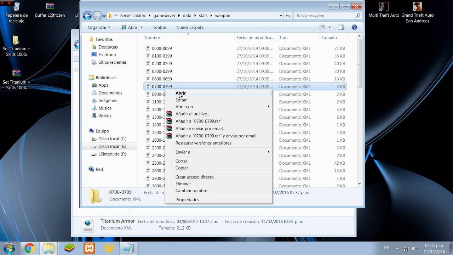Open Papelera de reciclaje desktop icon
The height and width of the screenshot is (255, 453).
[x=16, y=13]
